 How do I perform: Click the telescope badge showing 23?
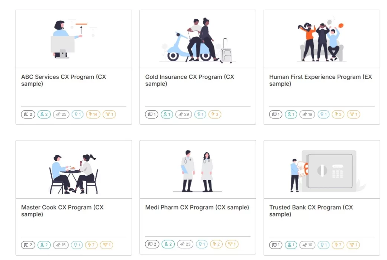(x=185, y=244)
